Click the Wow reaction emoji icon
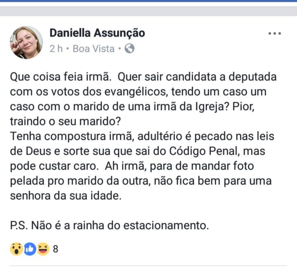297x268 pixels. (15, 249)
